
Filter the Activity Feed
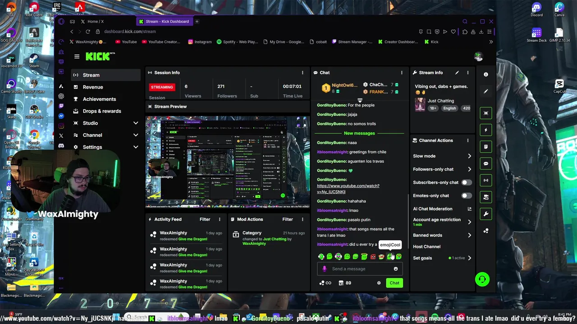(x=205, y=219)
